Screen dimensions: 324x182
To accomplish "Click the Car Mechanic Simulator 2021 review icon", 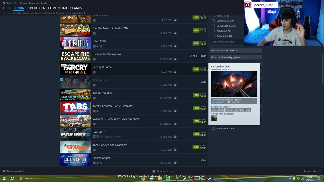I will coord(175,33).
